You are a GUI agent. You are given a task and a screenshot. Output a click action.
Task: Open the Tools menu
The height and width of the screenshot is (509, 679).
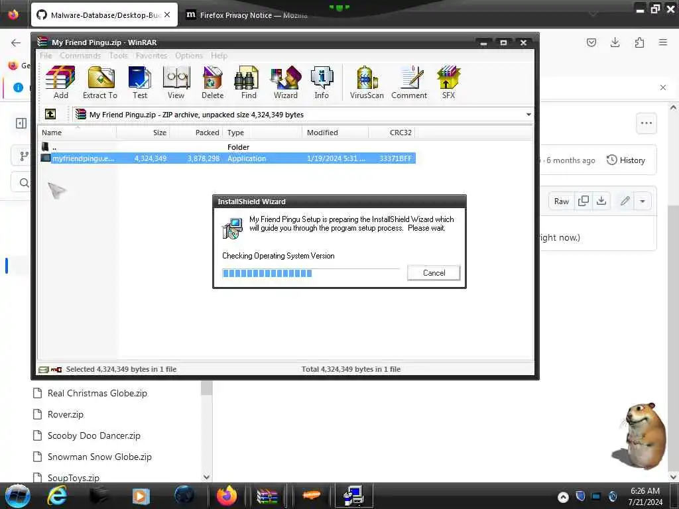tap(118, 56)
